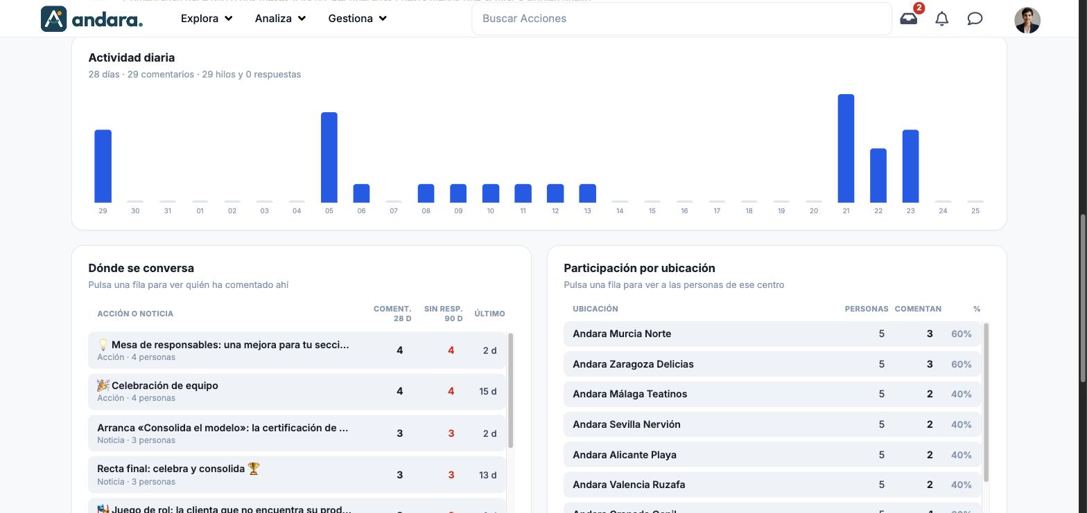Open row Arranca «Consolida el modelo»
Screen dimensions: 1087x513
tap(297, 433)
